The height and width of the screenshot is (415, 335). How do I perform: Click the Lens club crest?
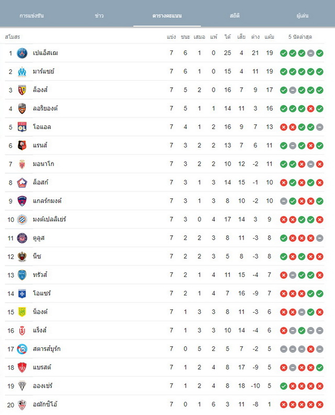pos(22,90)
